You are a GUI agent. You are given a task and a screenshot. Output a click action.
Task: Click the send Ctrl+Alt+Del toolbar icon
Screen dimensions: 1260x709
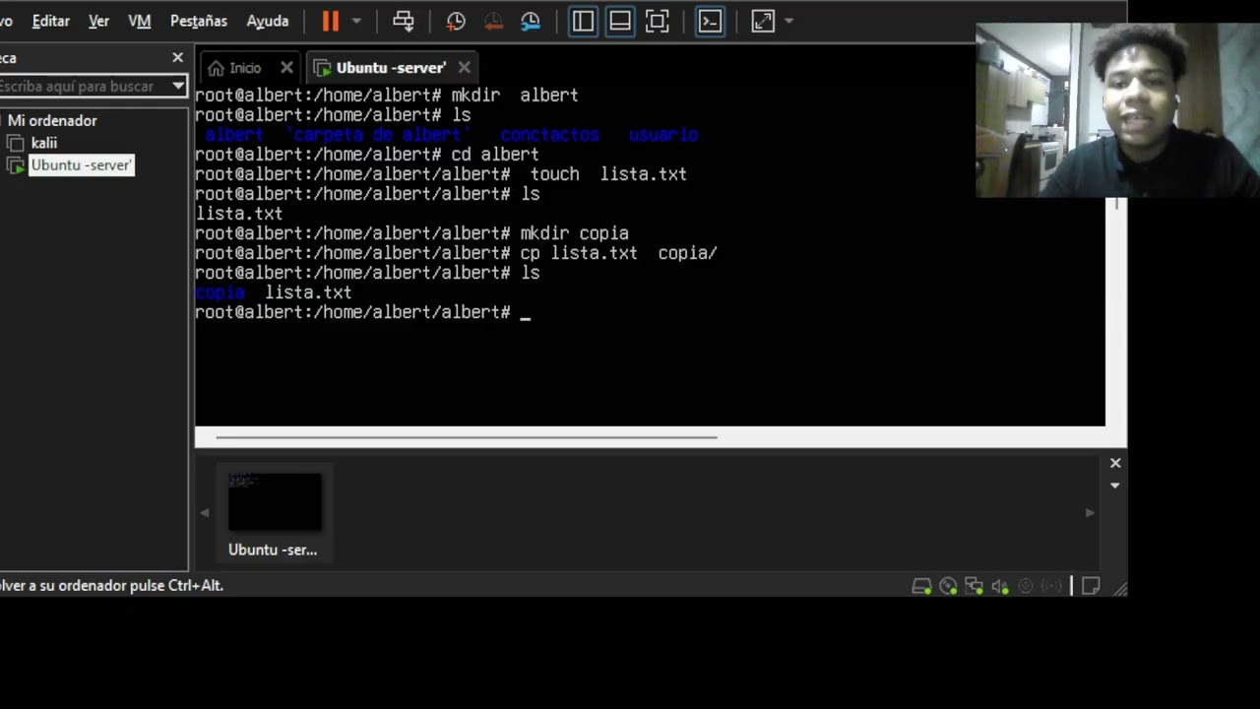pos(404,21)
